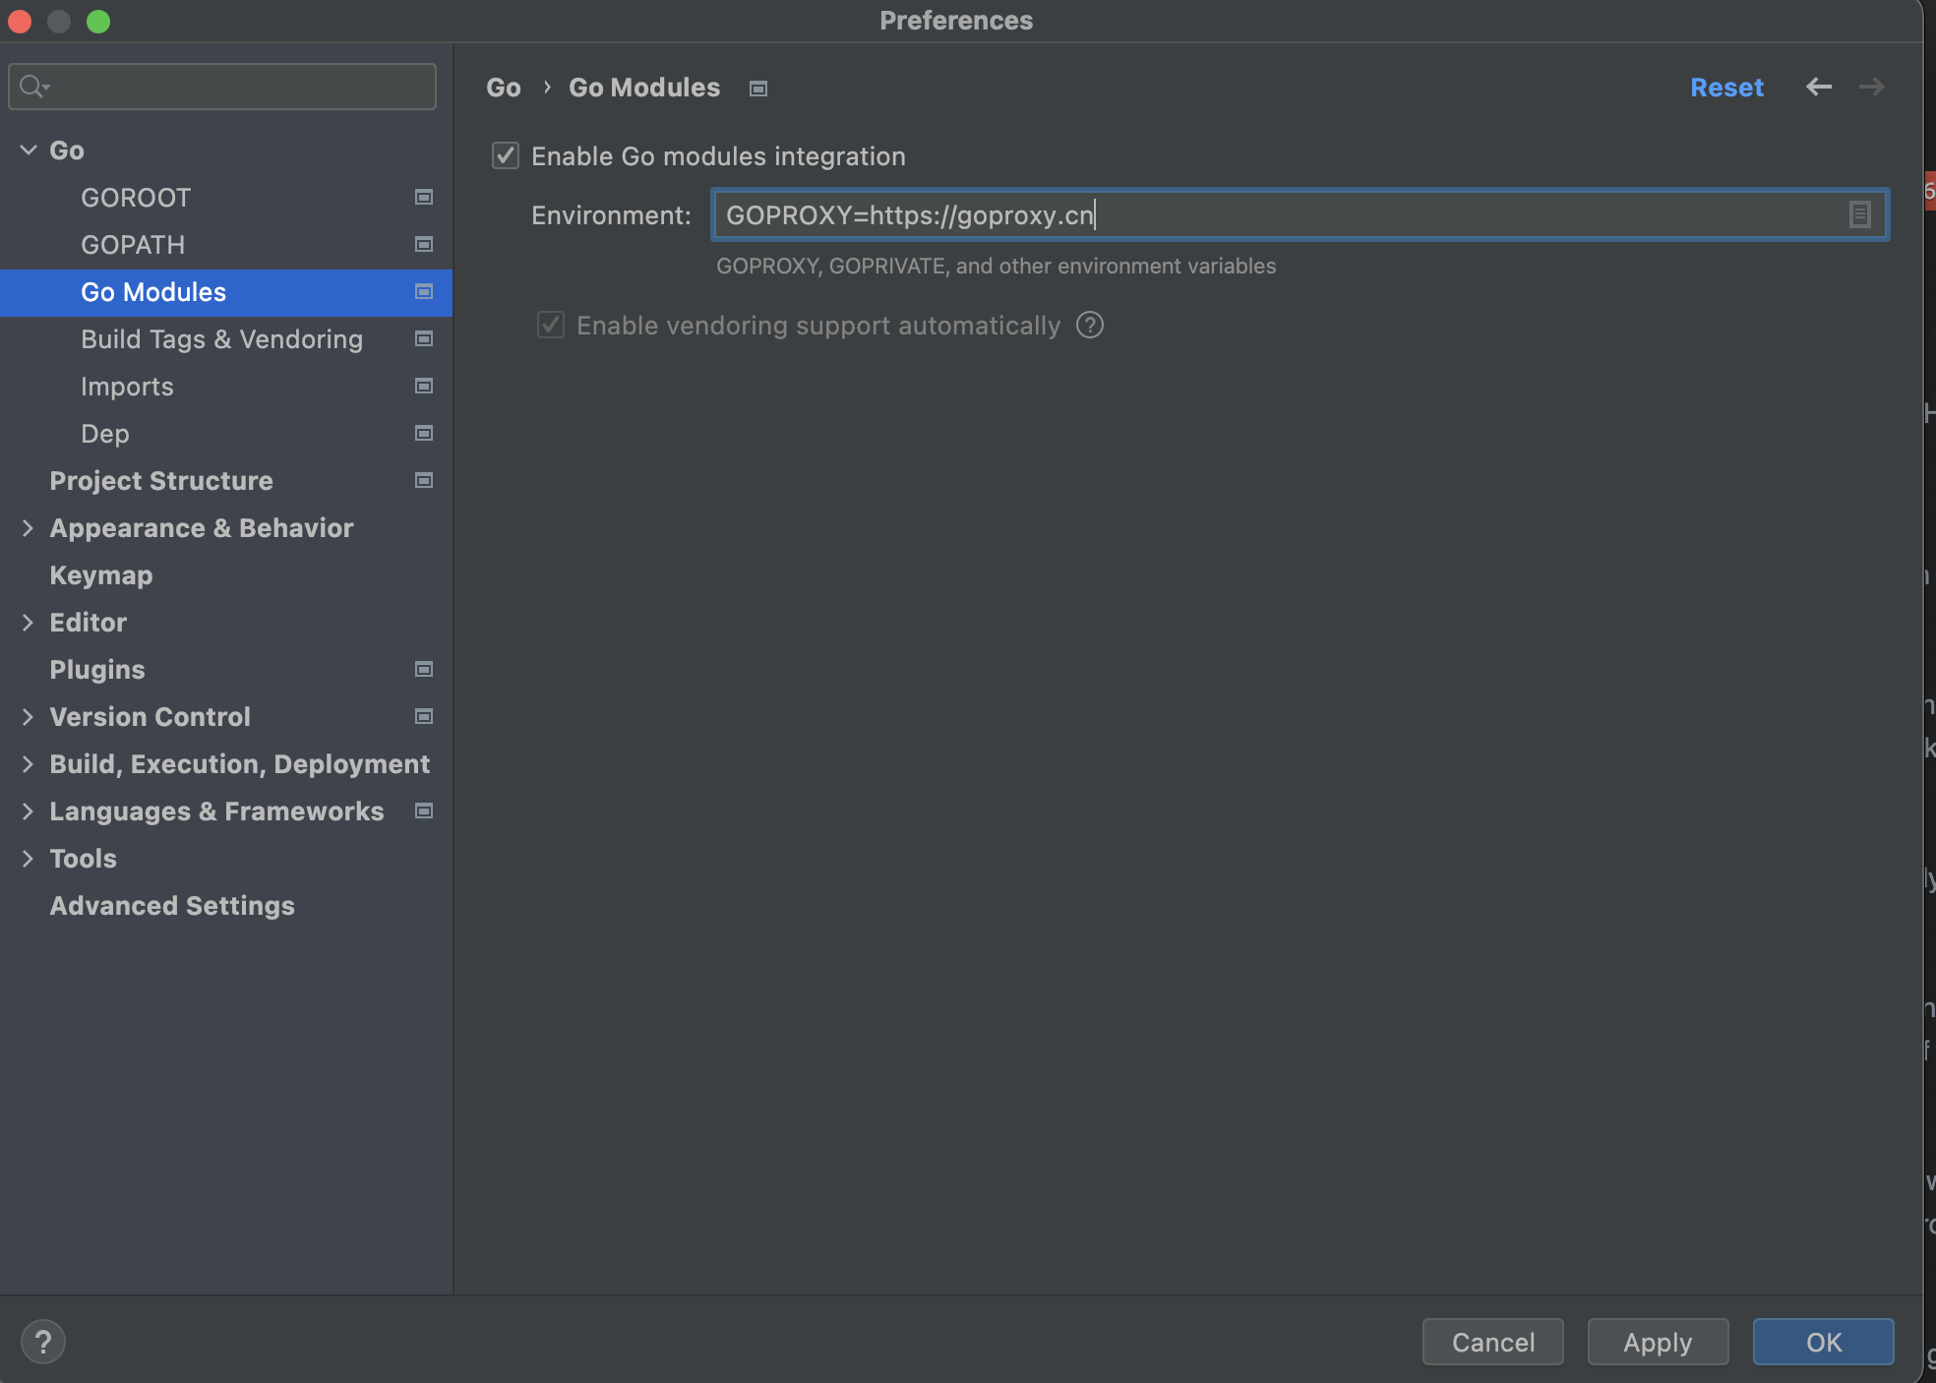Select Build Tags & Vendoring settings page
This screenshot has width=1936, height=1383.
(x=221, y=339)
